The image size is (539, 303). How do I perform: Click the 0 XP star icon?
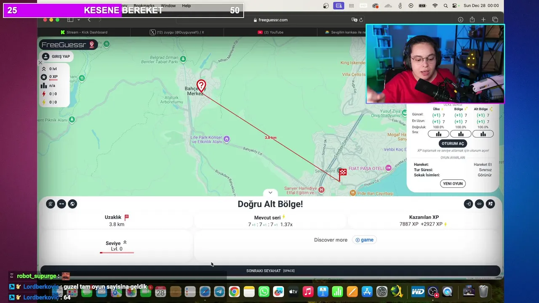(44, 77)
